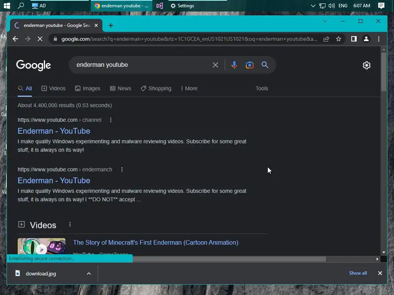The height and width of the screenshot is (295, 394).
Task: Open Visual Studio from the taskbar
Action: [x=160, y=5]
